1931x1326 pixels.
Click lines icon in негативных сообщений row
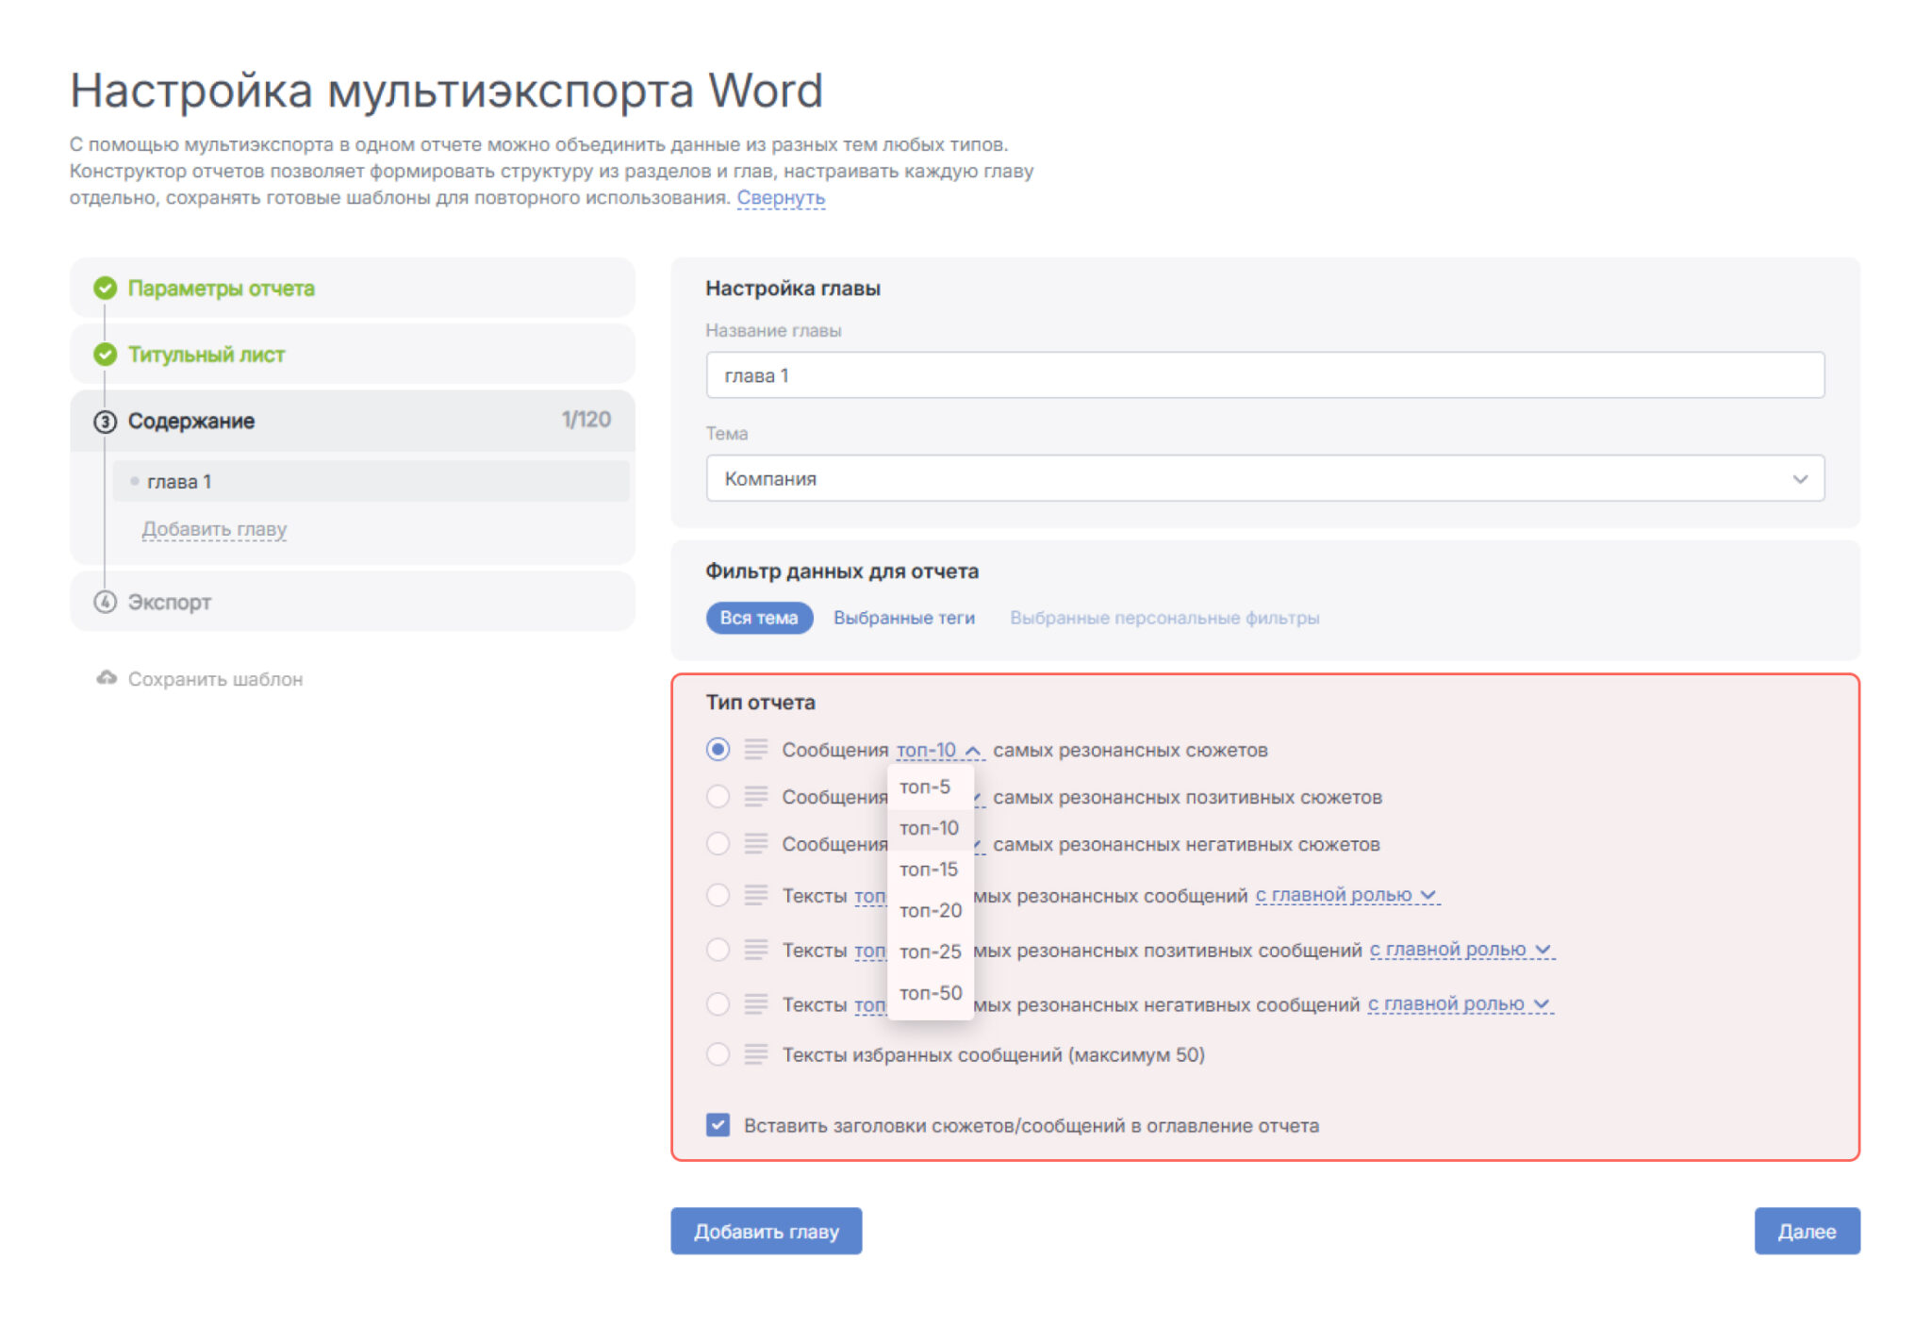(x=755, y=1004)
